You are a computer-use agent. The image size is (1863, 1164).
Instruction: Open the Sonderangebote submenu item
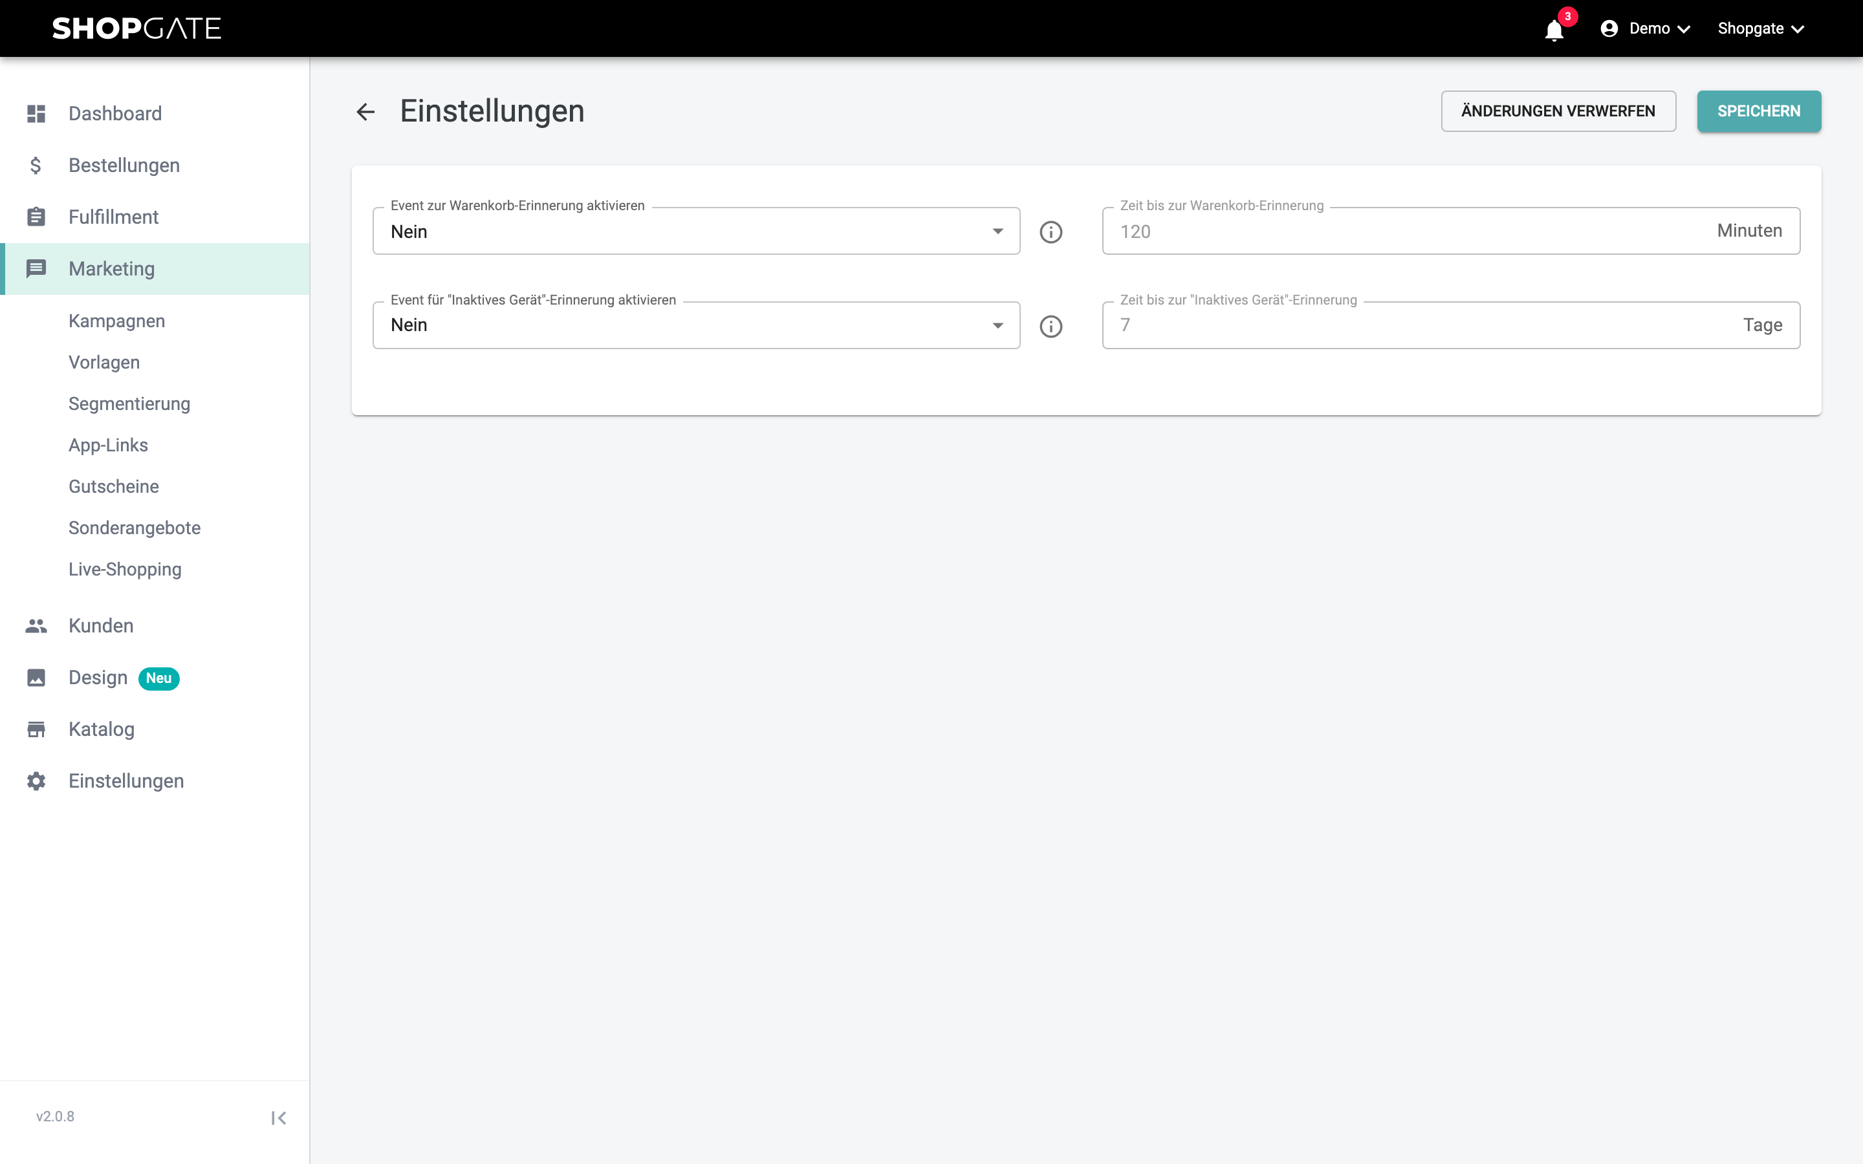point(135,528)
